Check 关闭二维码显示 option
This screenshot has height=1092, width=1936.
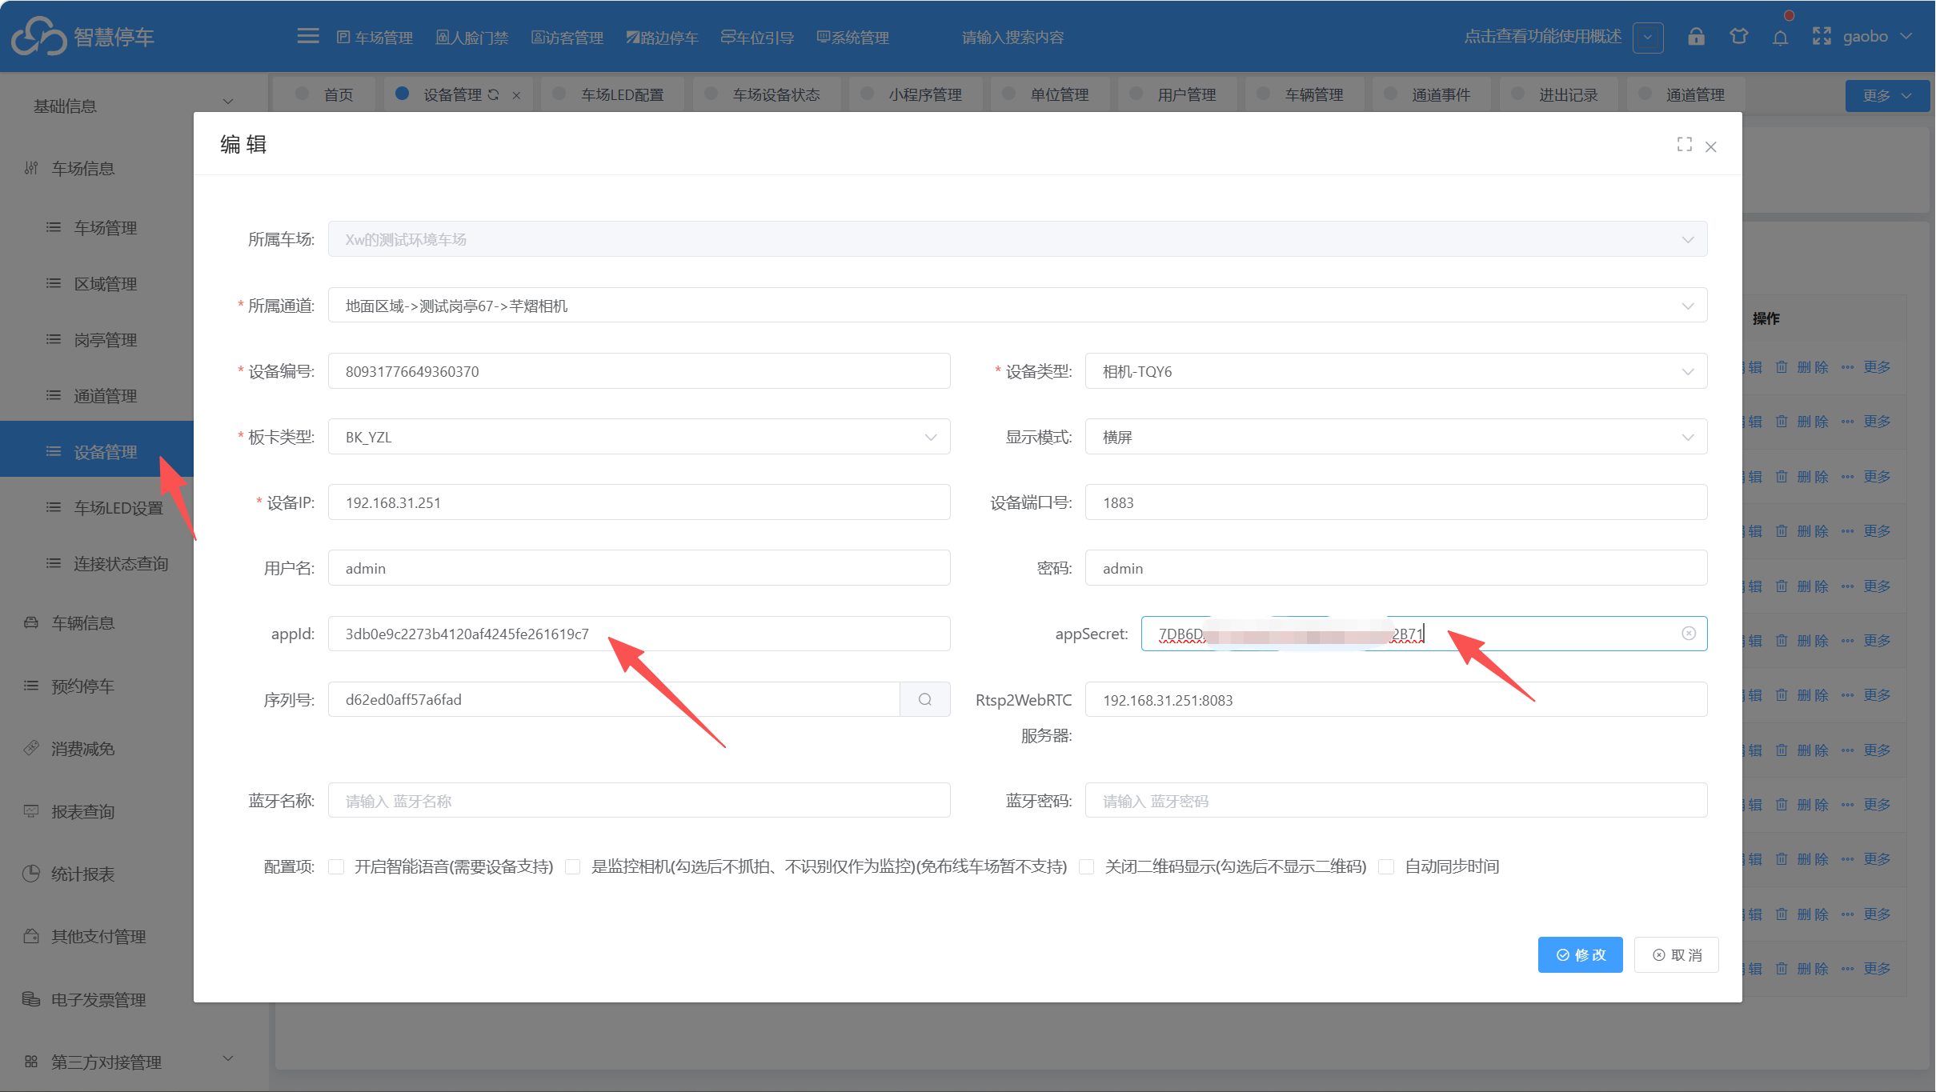1087,867
